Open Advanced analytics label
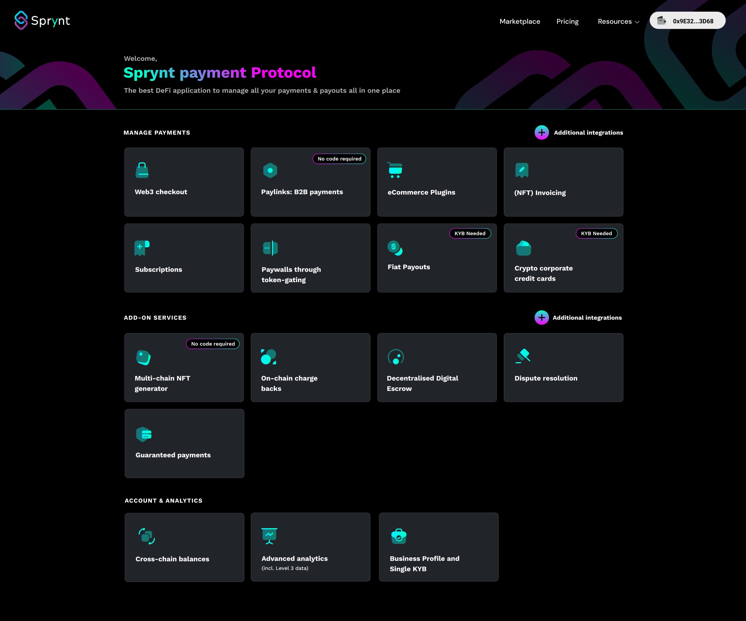Viewport: 746px width, 621px height. (x=294, y=558)
